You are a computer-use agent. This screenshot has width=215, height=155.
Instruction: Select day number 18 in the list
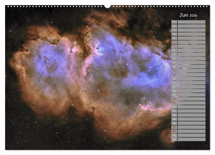[x=174, y=91]
